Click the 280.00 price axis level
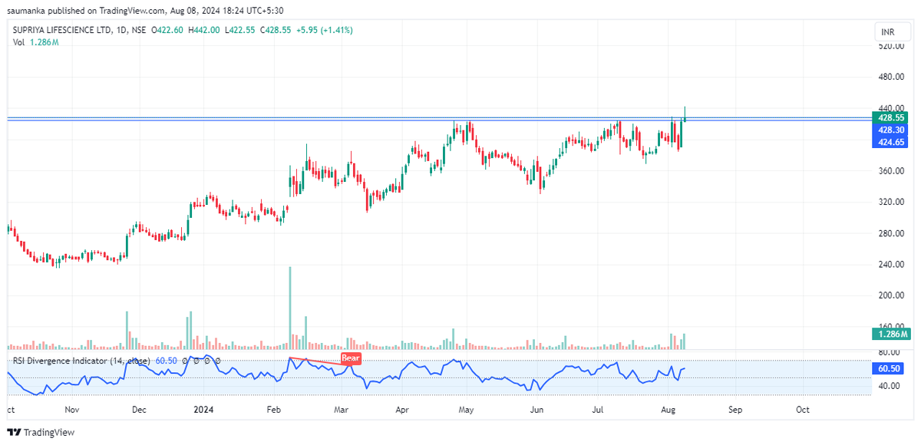 pyautogui.click(x=890, y=233)
